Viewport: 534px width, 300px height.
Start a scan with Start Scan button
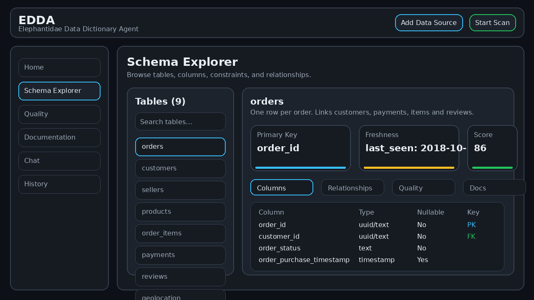point(493,22)
